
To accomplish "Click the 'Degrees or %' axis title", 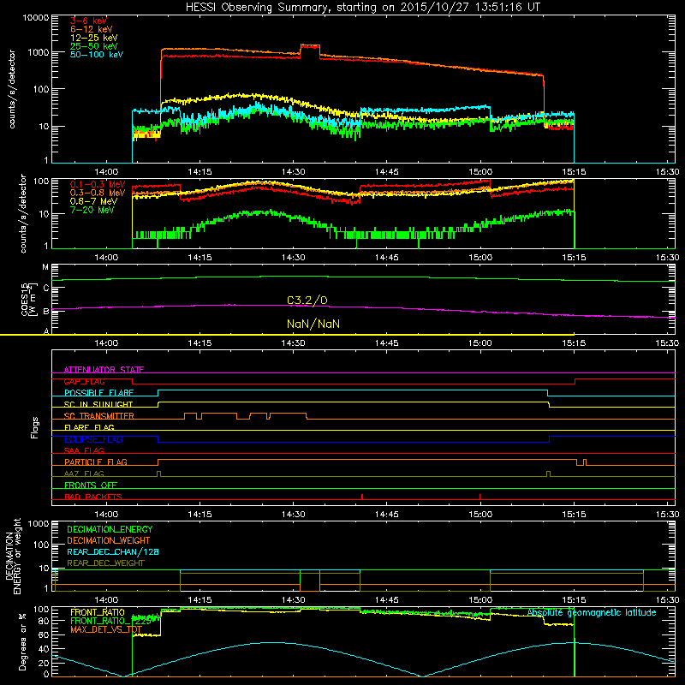I will point(22,641).
